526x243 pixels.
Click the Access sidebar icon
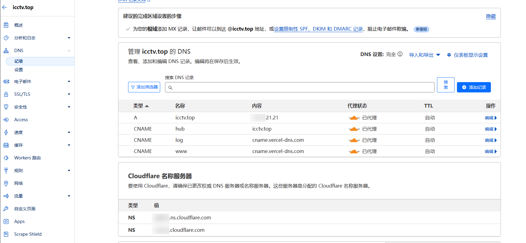point(6,120)
